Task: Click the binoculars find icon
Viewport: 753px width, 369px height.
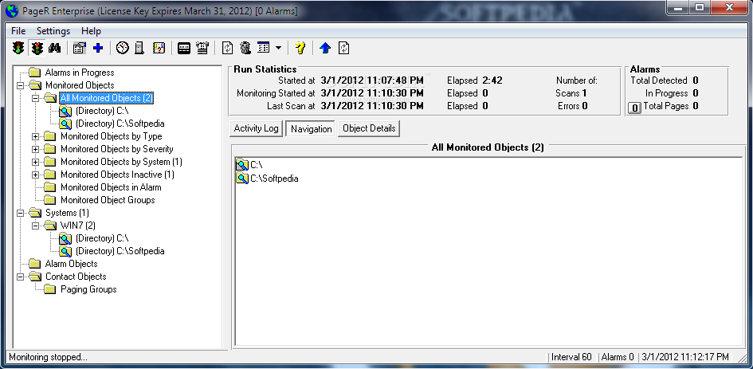Action: (x=54, y=48)
